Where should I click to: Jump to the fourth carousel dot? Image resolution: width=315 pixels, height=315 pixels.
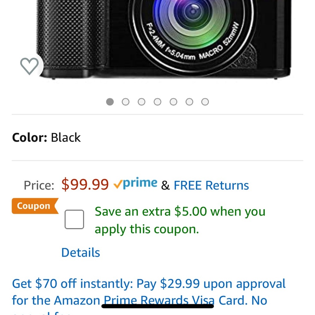pos(157,102)
